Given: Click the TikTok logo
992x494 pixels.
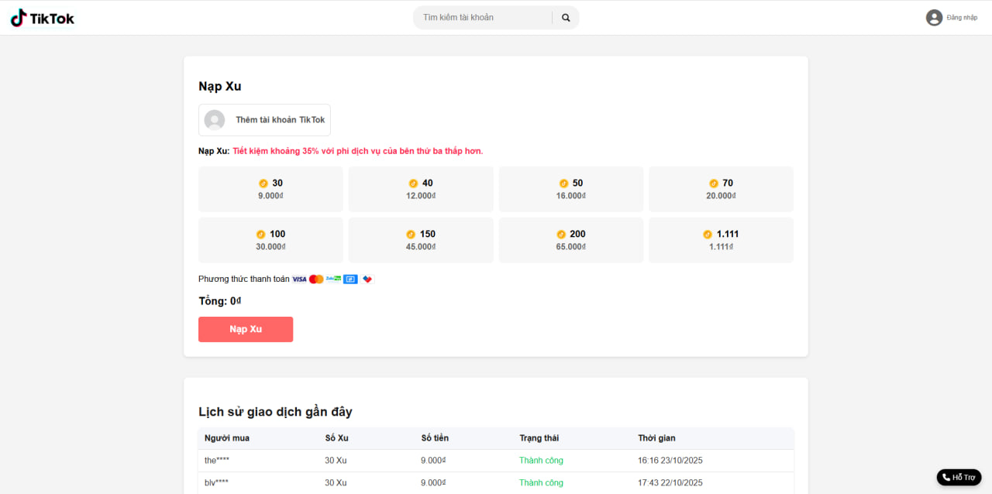Looking at the screenshot, I should pos(43,18).
